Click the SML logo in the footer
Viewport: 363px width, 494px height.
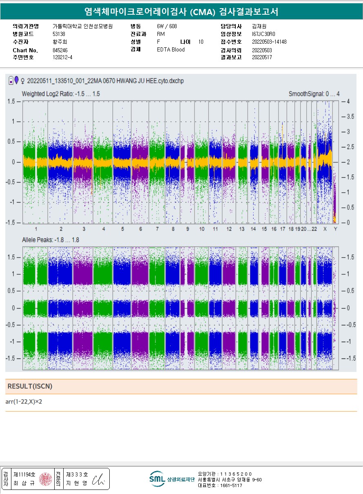(157, 479)
